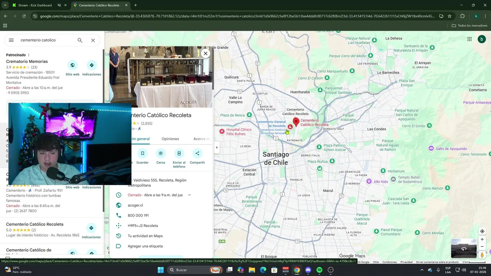The image size is (491, 276).
Task: Open browser extensions puzzle icon
Action: pos(462,16)
